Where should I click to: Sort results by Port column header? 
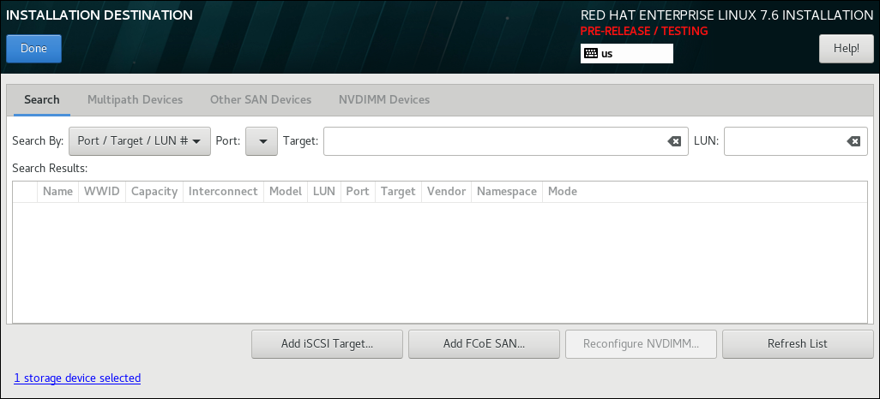tap(358, 192)
